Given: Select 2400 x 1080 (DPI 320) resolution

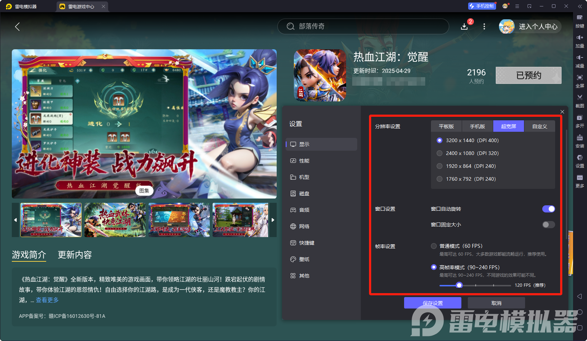Looking at the screenshot, I should point(440,153).
